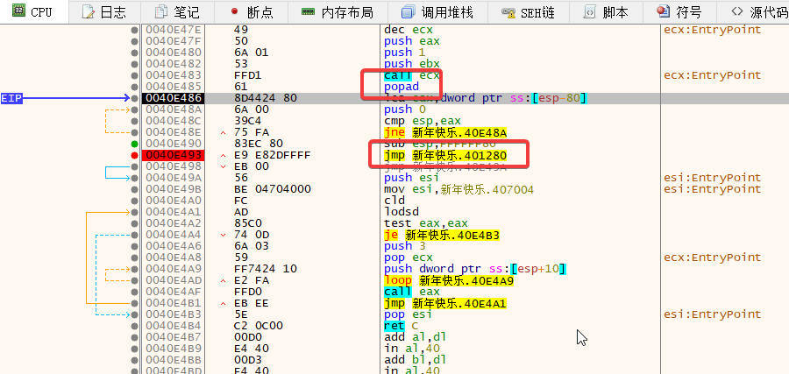Click the blue EIP indicator label
The width and height of the screenshot is (789, 374).
click(x=12, y=98)
